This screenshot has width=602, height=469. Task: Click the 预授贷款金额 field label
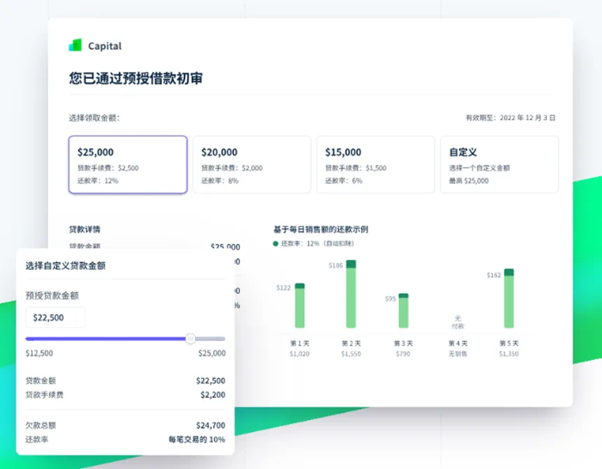point(52,295)
